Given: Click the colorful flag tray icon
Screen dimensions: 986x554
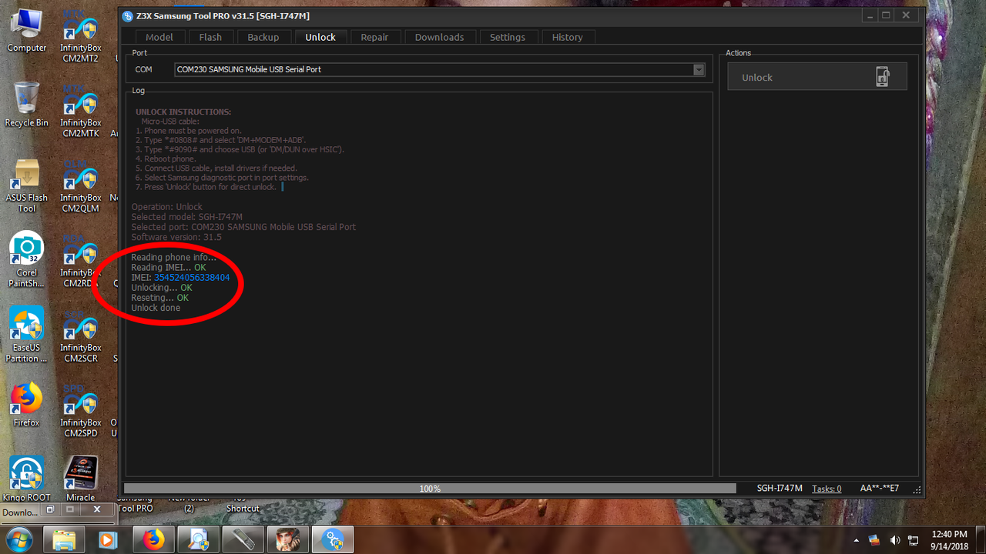Looking at the screenshot, I should click(x=874, y=540).
